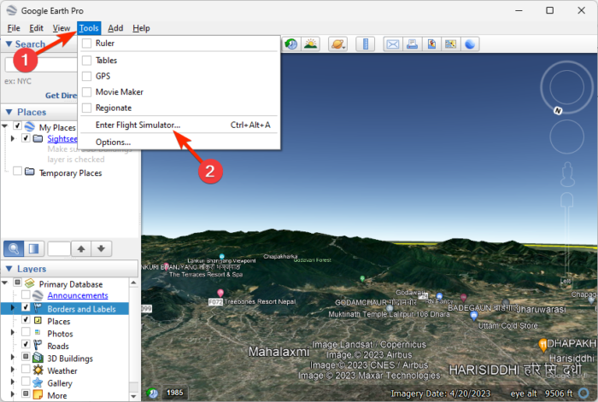Click My Places globe icon

coord(29,126)
